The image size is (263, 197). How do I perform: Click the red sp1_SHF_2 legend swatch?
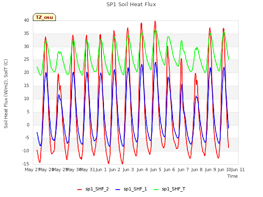pos(79,190)
